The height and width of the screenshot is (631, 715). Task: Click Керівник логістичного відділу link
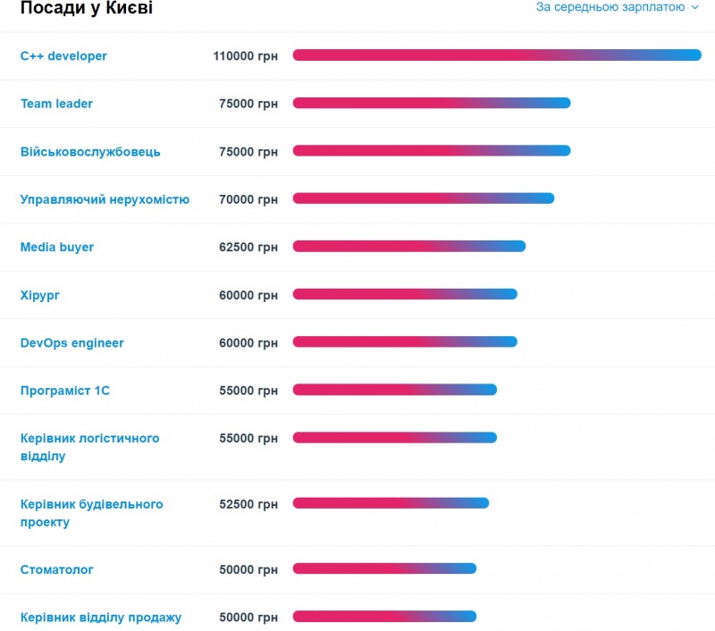click(x=90, y=447)
